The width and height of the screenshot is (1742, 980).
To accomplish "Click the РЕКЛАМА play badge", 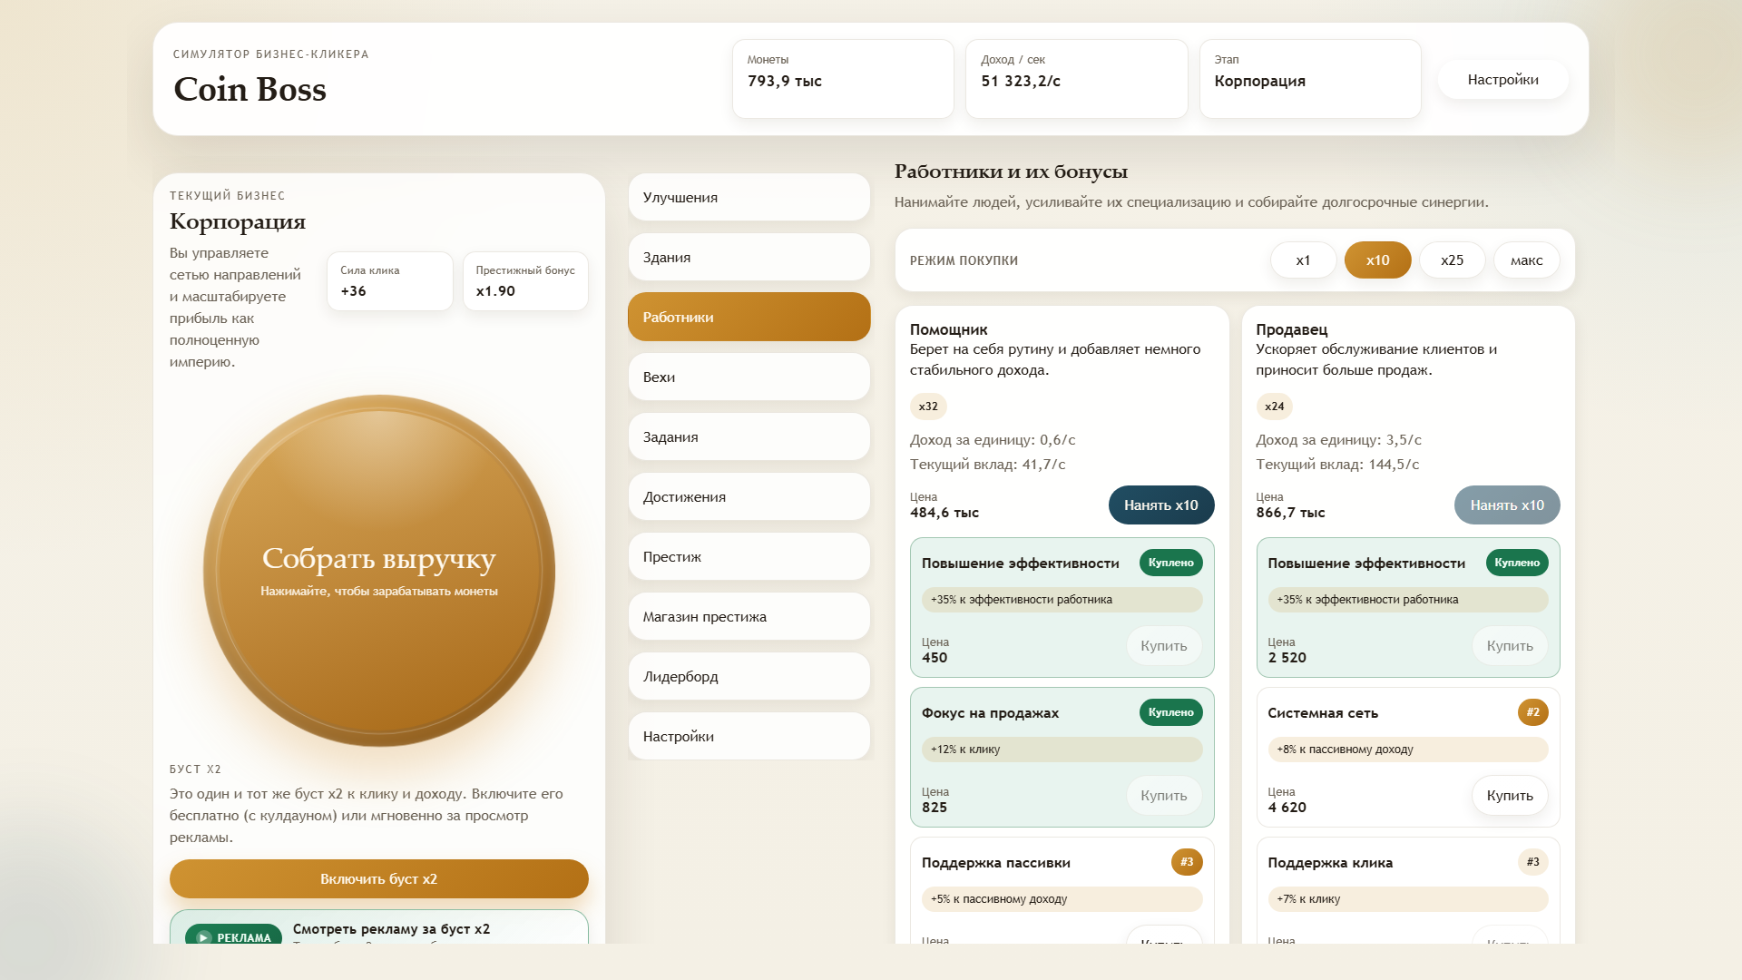I will (x=232, y=935).
